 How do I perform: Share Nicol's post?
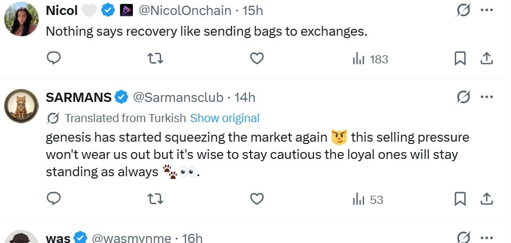point(487,59)
